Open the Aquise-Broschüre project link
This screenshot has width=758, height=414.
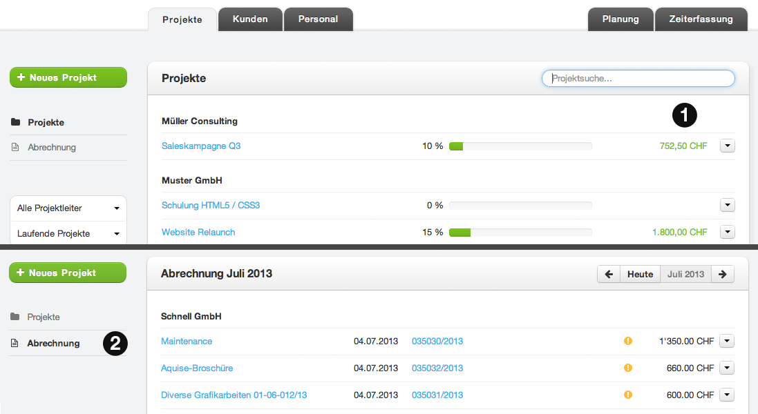197,368
